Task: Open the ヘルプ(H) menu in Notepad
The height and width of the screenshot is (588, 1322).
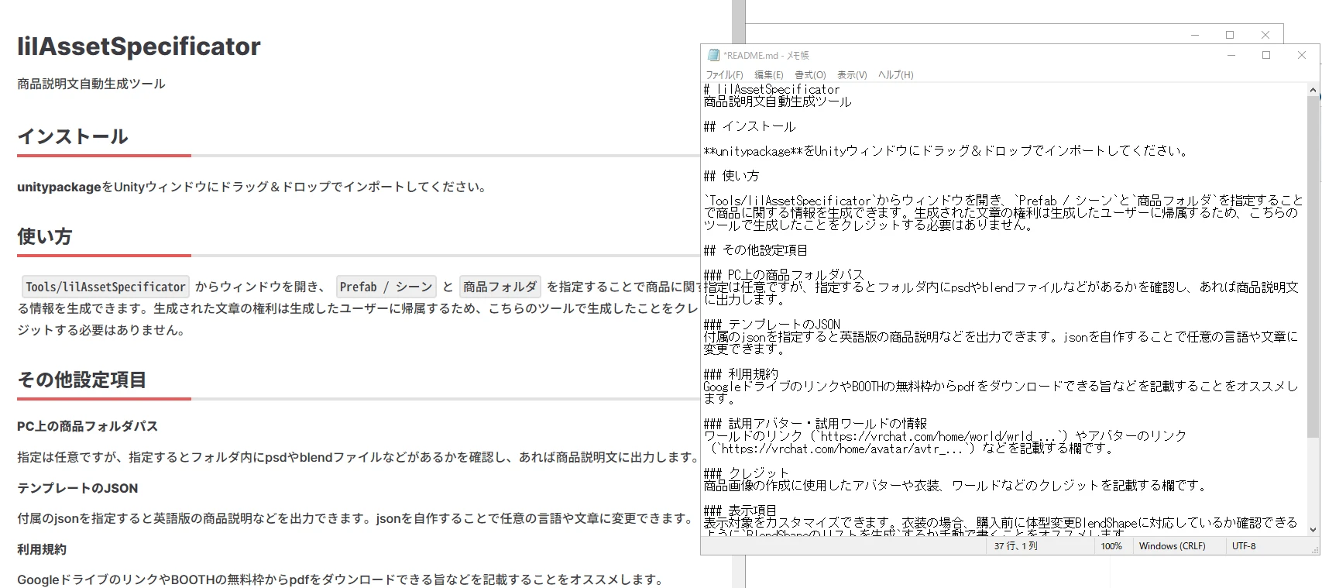Action: pos(896,75)
